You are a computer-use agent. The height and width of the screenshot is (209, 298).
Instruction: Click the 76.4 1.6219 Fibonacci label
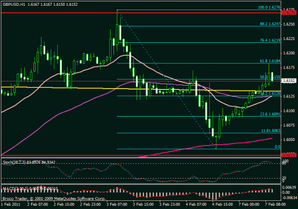click(x=270, y=40)
